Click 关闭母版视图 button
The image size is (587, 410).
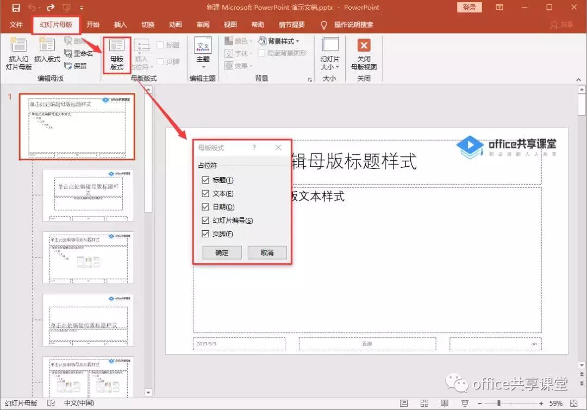click(x=364, y=54)
